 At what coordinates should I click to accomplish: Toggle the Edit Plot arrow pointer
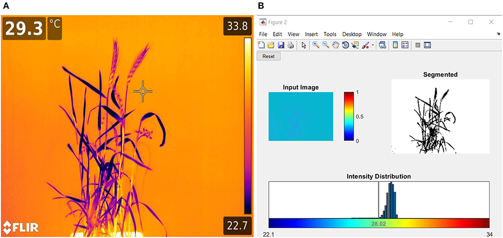[x=303, y=45]
